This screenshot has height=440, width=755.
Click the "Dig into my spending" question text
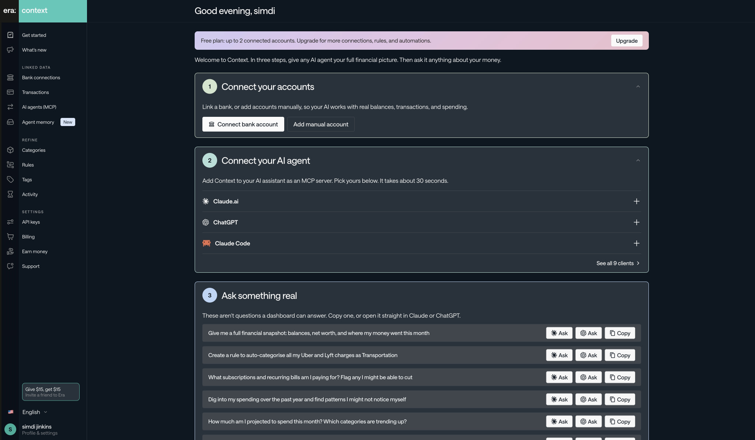(307, 399)
